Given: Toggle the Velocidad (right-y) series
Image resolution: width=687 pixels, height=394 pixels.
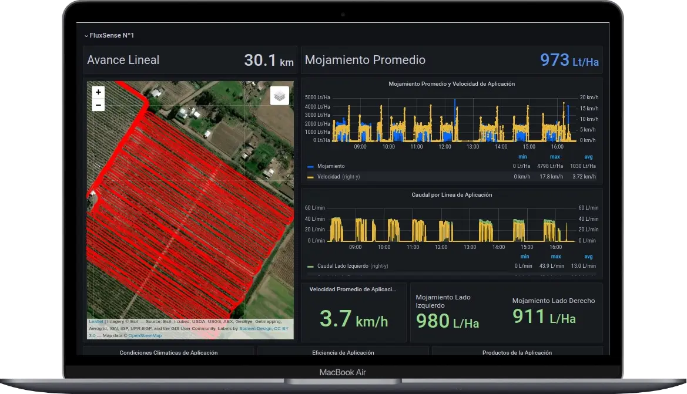Looking at the screenshot, I should 339,177.
